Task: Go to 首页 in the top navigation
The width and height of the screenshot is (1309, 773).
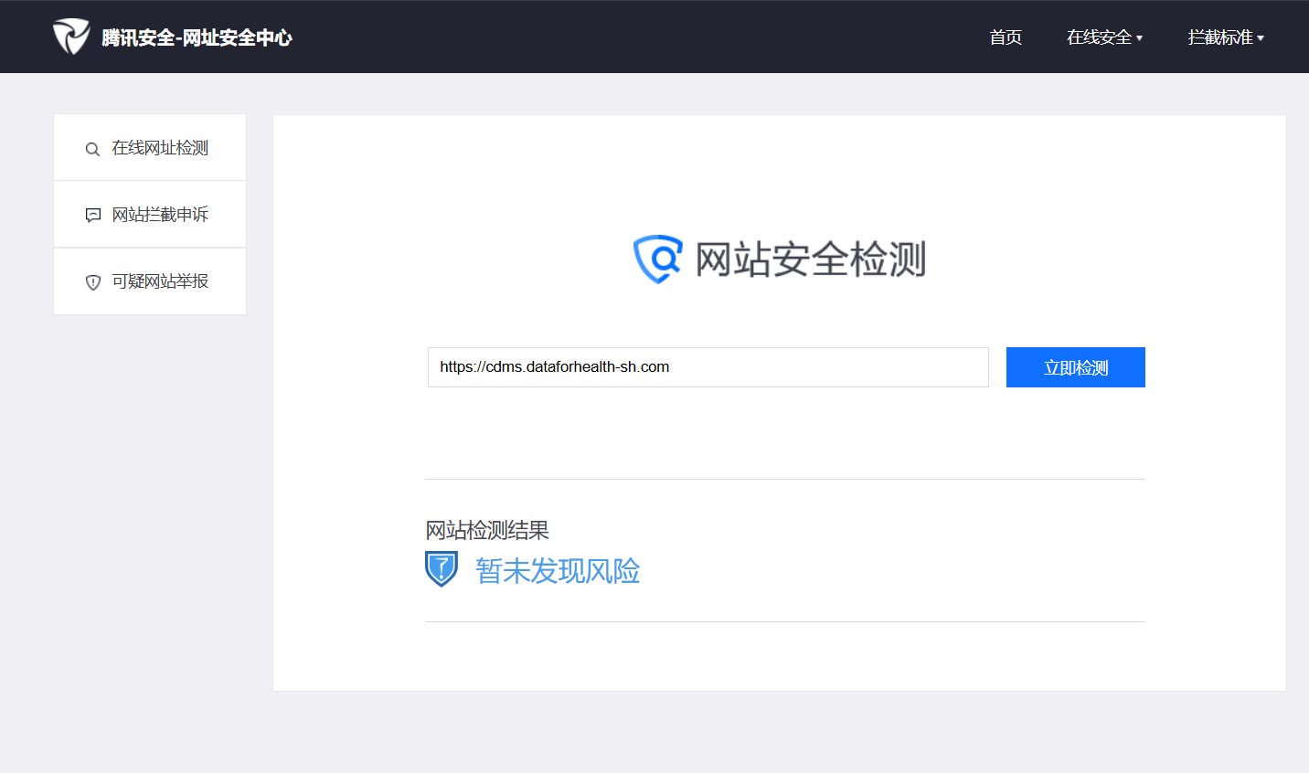Action: (1006, 37)
